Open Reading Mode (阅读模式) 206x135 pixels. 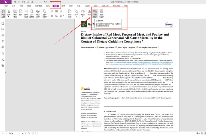tap(15, 15)
